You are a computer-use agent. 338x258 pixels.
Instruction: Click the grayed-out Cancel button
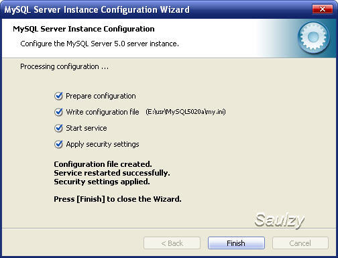[300, 243]
